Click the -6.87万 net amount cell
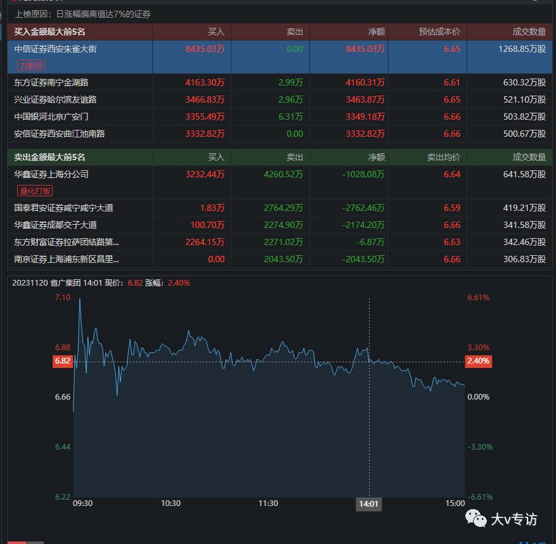The image size is (556, 544). pyautogui.click(x=371, y=243)
